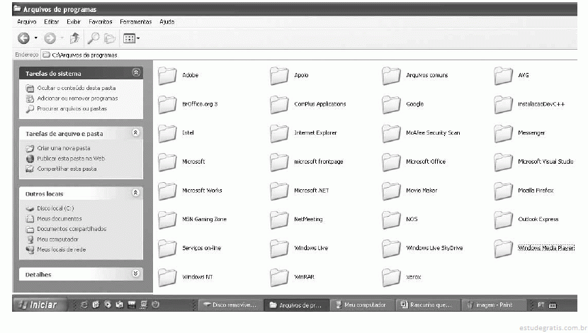Viewport: 588px width, 333px height.
Task: Open the Arquivo menu
Action: click(x=27, y=22)
